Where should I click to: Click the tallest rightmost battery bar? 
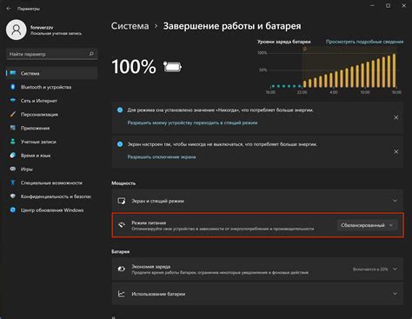(x=394, y=70)
